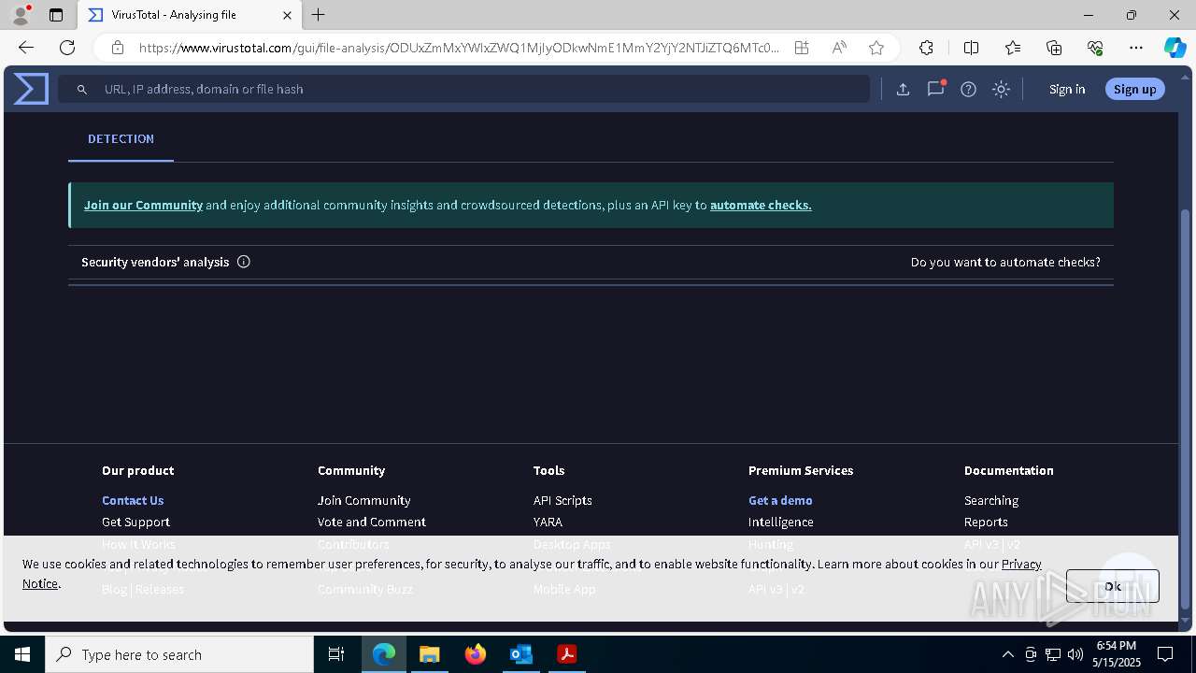Toggle the light/dark theme icon
1196x673 pixels.
[1001, 89]
